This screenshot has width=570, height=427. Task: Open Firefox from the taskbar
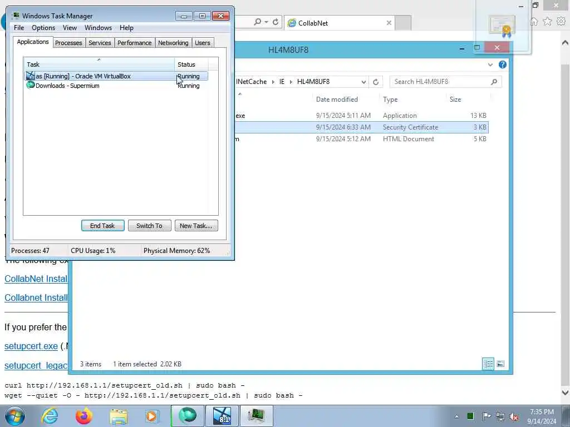pos(84,416)
